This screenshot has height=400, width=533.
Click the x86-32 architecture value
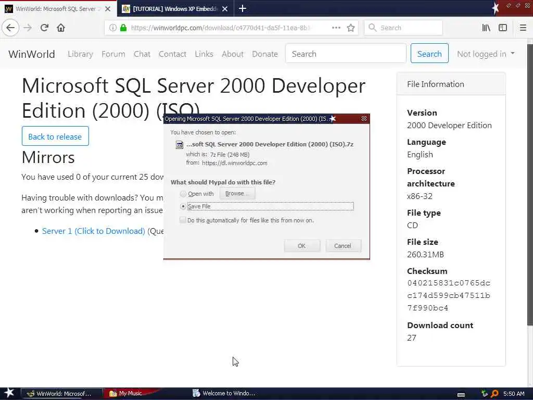[x=420, y=196]
